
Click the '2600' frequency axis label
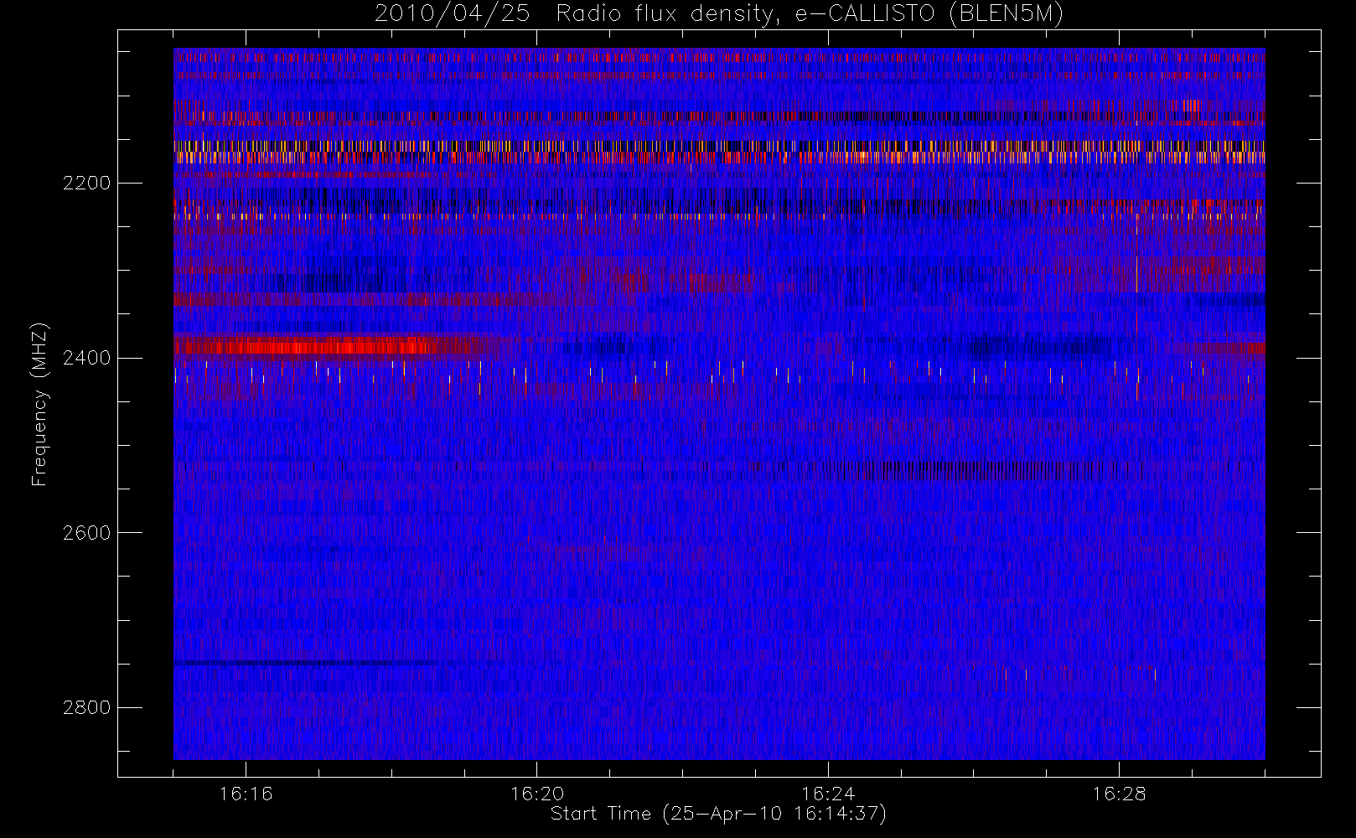click(x=86, y=533)
